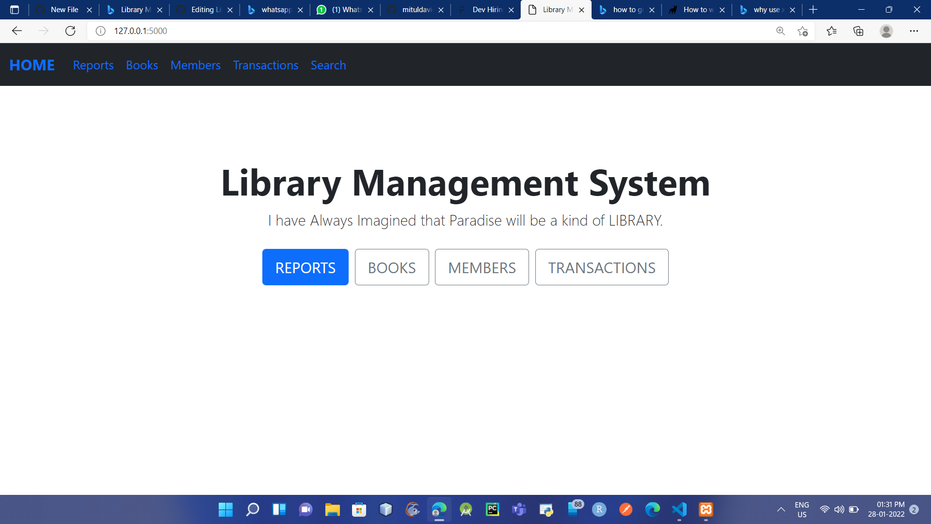Click the REPORTS button
The image size is (931, 524).
(305, 267)
